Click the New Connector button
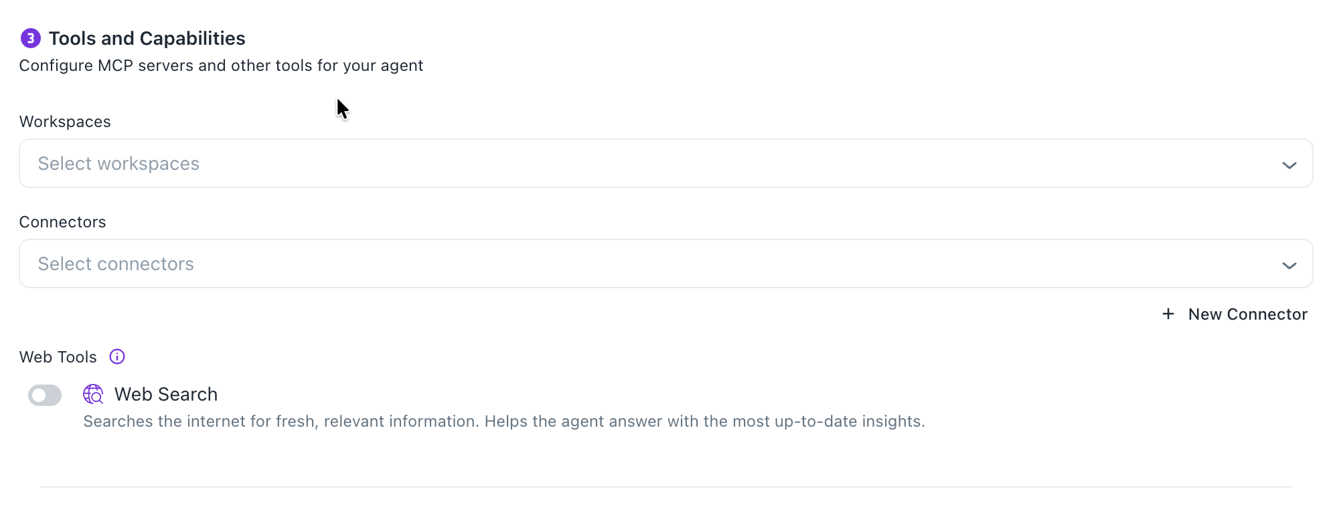Image resolution: width=1323 pixels, height=519 pixels. coord(1247,314)
